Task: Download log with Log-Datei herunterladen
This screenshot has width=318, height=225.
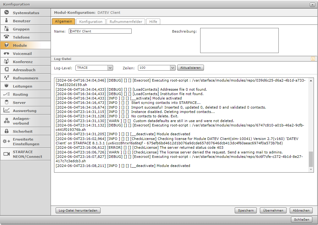Action: click(x=78, y=211)
